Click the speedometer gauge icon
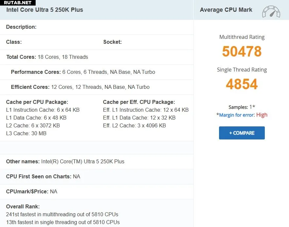The height and width of the screenshot is (227, 289). tap(271, 11)
